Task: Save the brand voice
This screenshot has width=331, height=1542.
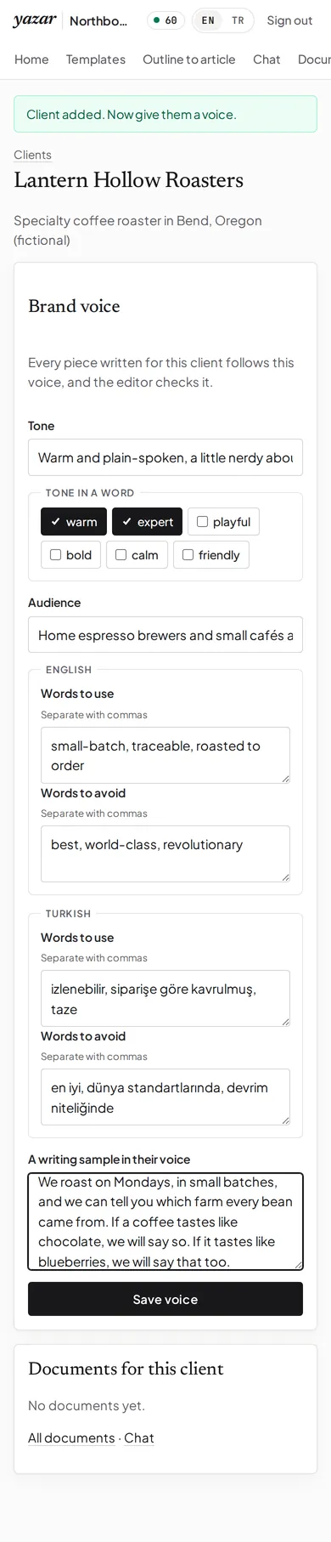Action: 165,1299
